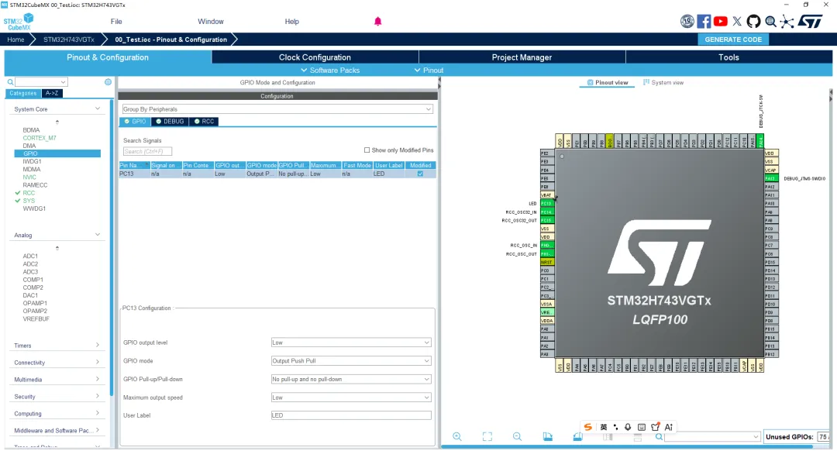Image resolution: width=837 pixels, height=451 pixels.
Task: Open the GPIO output level dropdown
Action: click(351, 343)
